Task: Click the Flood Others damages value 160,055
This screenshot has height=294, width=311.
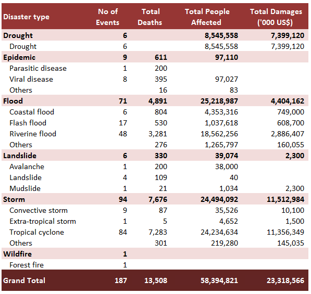Action: click(291, 145)
